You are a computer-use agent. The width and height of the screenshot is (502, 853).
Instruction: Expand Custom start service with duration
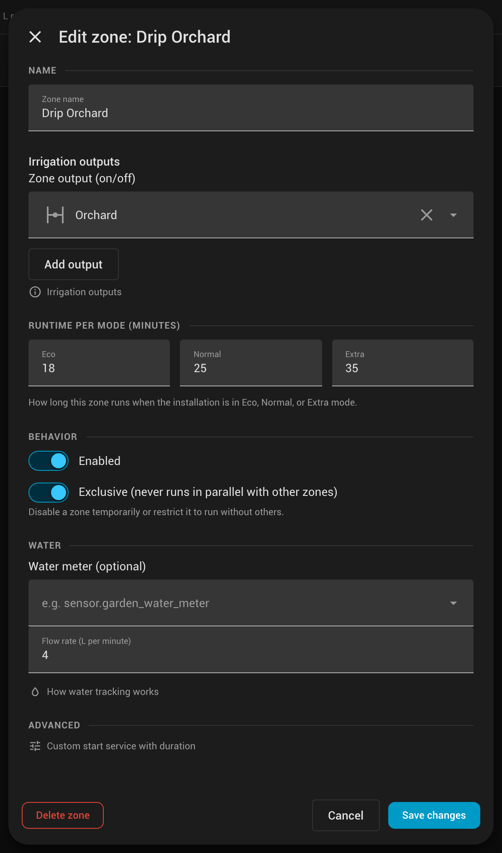121,746
